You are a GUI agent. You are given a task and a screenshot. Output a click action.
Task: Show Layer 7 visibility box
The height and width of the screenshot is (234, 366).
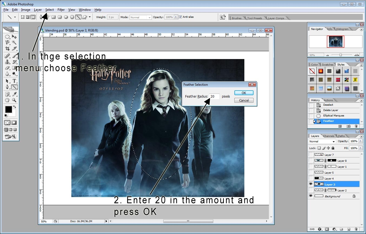(311, 155)
